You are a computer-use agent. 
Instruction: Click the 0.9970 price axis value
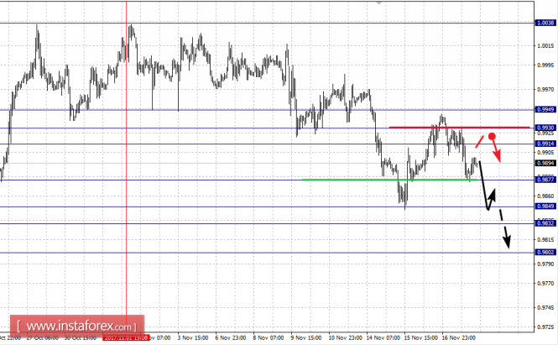(x=545, y=89)
